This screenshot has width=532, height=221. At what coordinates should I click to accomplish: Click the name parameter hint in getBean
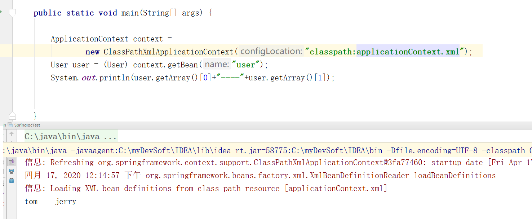pyautogui.click(x=217, y=65)
